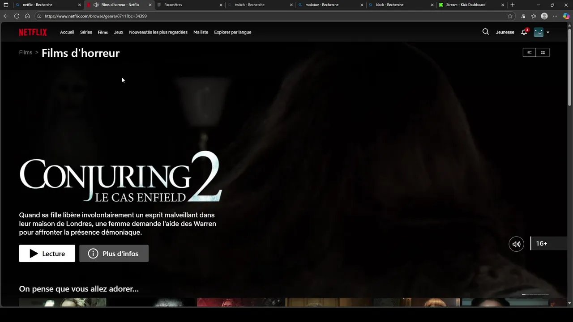
Task: Switch to list view layout
Action: [529, 52]
